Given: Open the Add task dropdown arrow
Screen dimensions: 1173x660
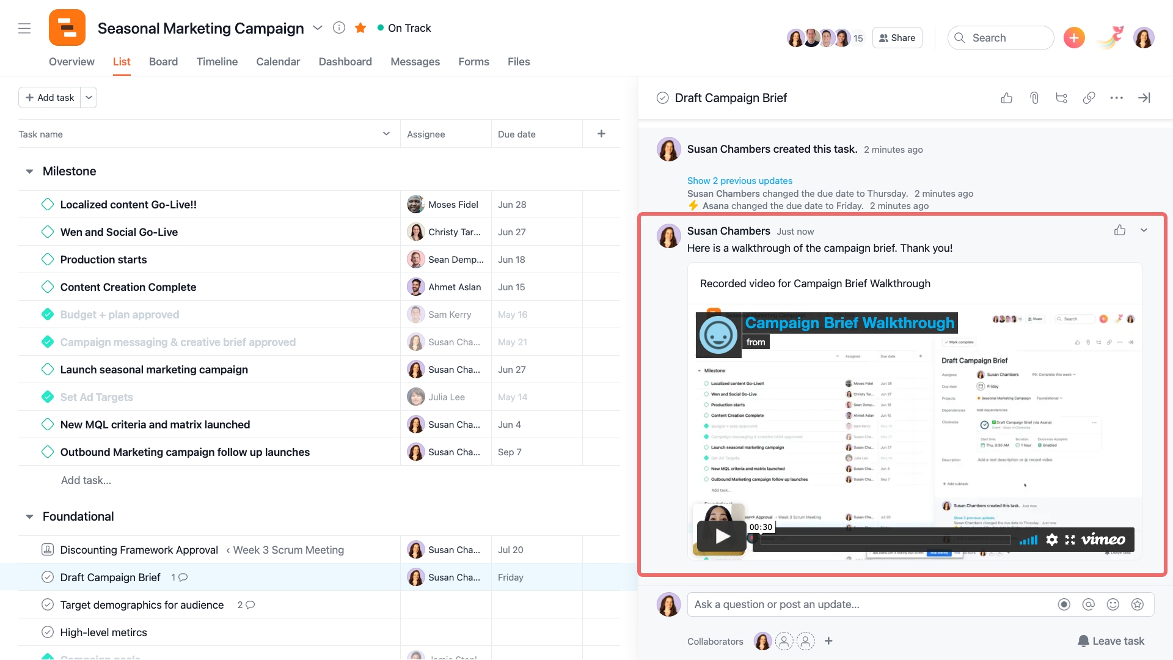Looking at the screenshot, I should click(89, 98).
